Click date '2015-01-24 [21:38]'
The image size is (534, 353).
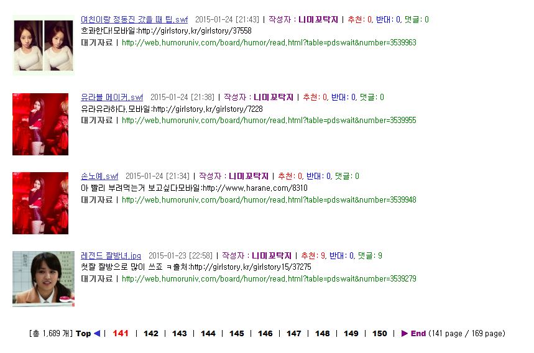[x=183, y=98]
